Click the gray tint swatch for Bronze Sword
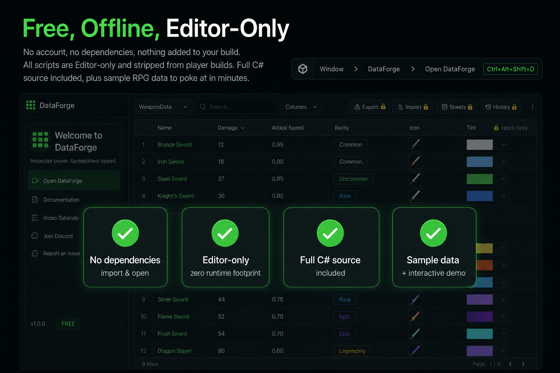This screenshot has width=560, height=373. (479, 145)
